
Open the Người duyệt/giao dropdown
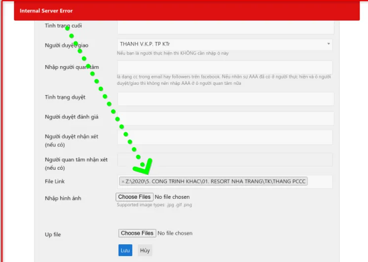pos(225,44)
